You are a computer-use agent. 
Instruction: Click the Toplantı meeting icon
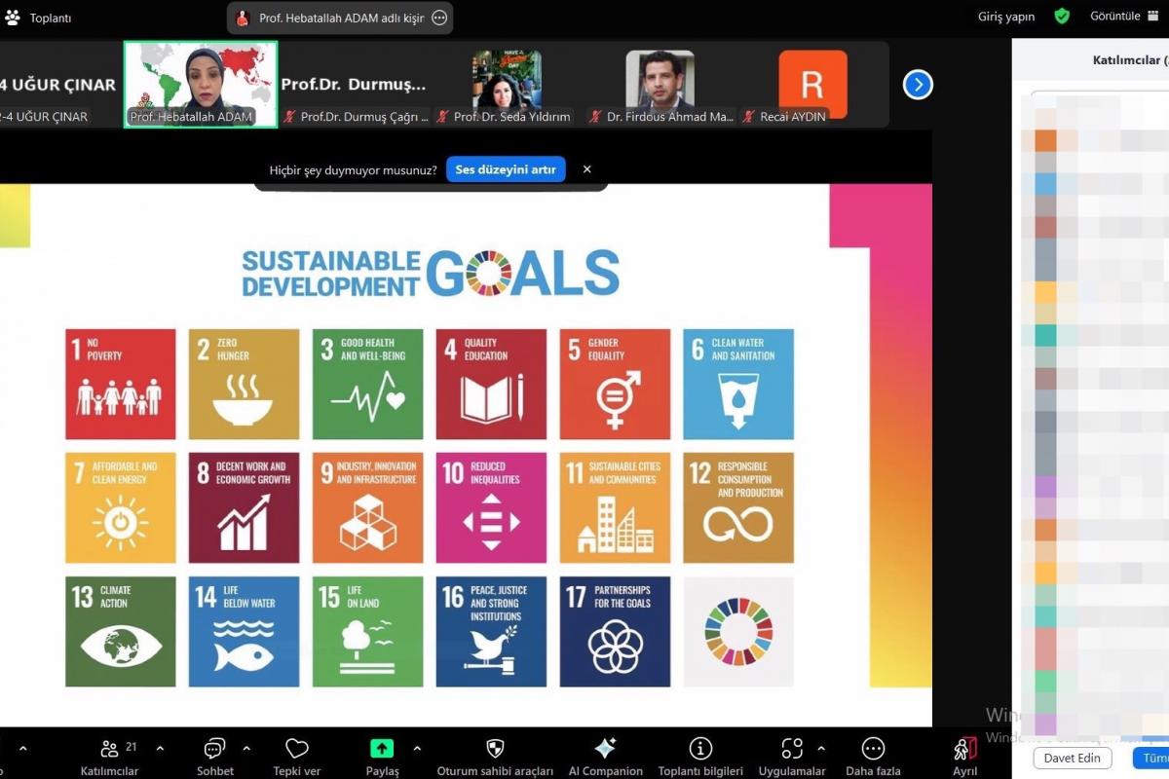click(13, 17)
